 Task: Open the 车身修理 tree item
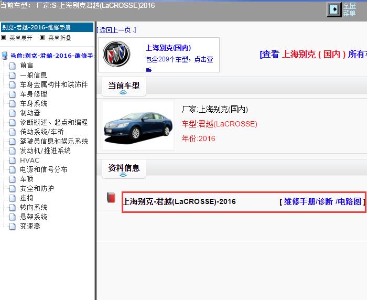[x=34, y=94]
